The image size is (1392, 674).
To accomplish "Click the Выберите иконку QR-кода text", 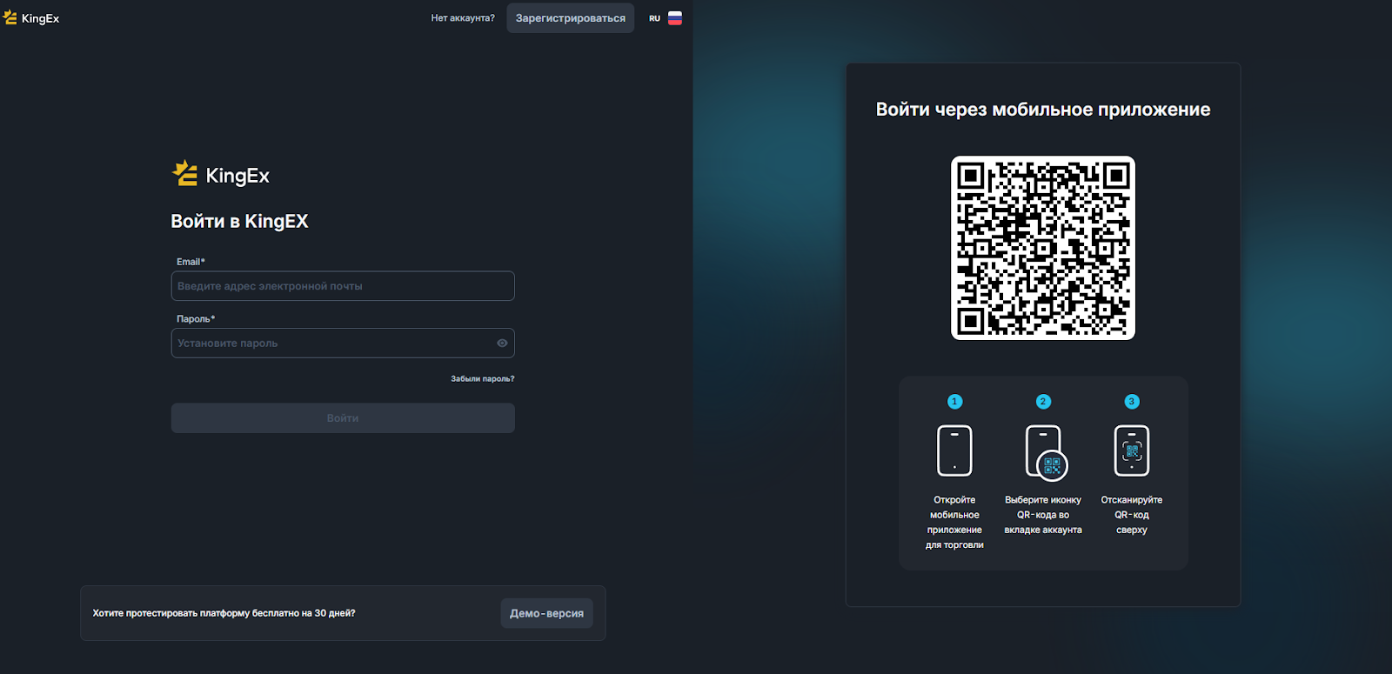I will [x=1043, y=515].
